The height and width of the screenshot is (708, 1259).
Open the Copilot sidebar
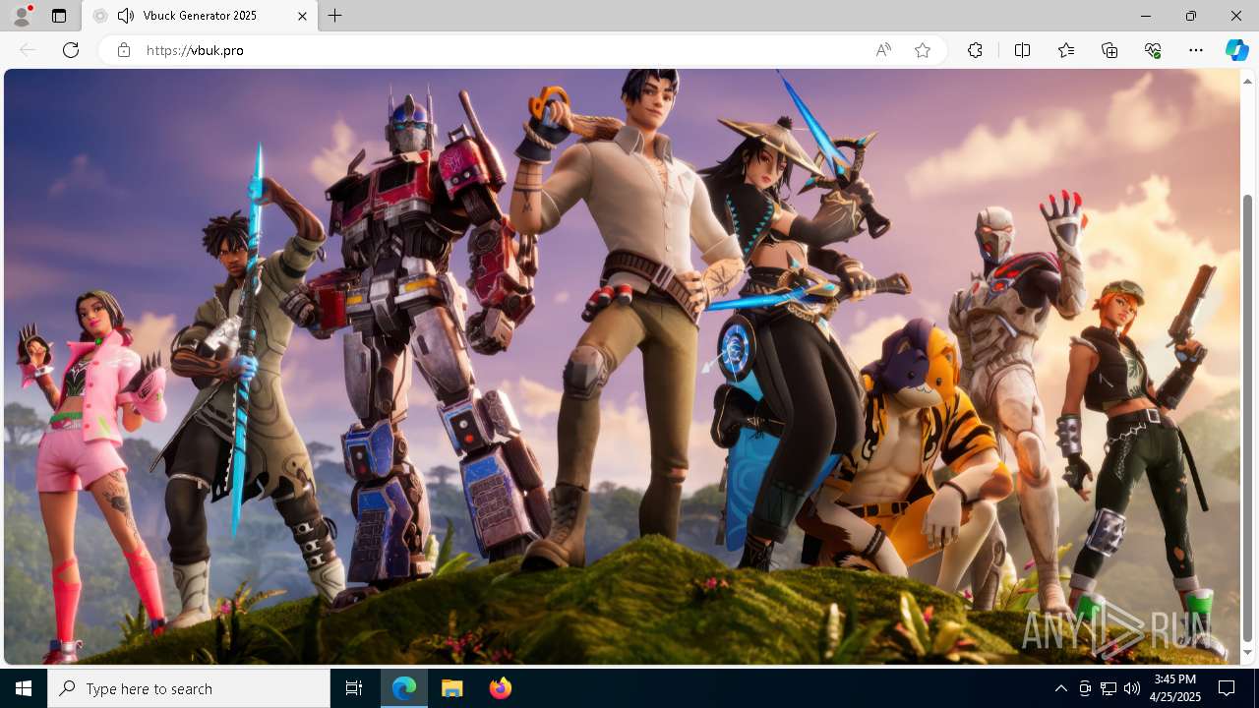pyautogui.click(x=1236, y=50)
